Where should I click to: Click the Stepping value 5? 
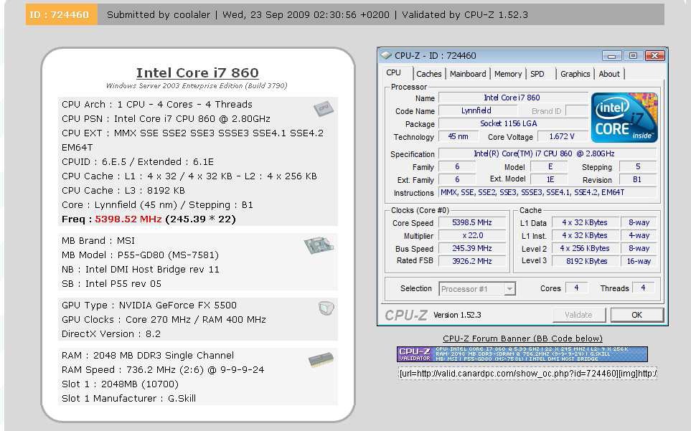click(638, 167)
